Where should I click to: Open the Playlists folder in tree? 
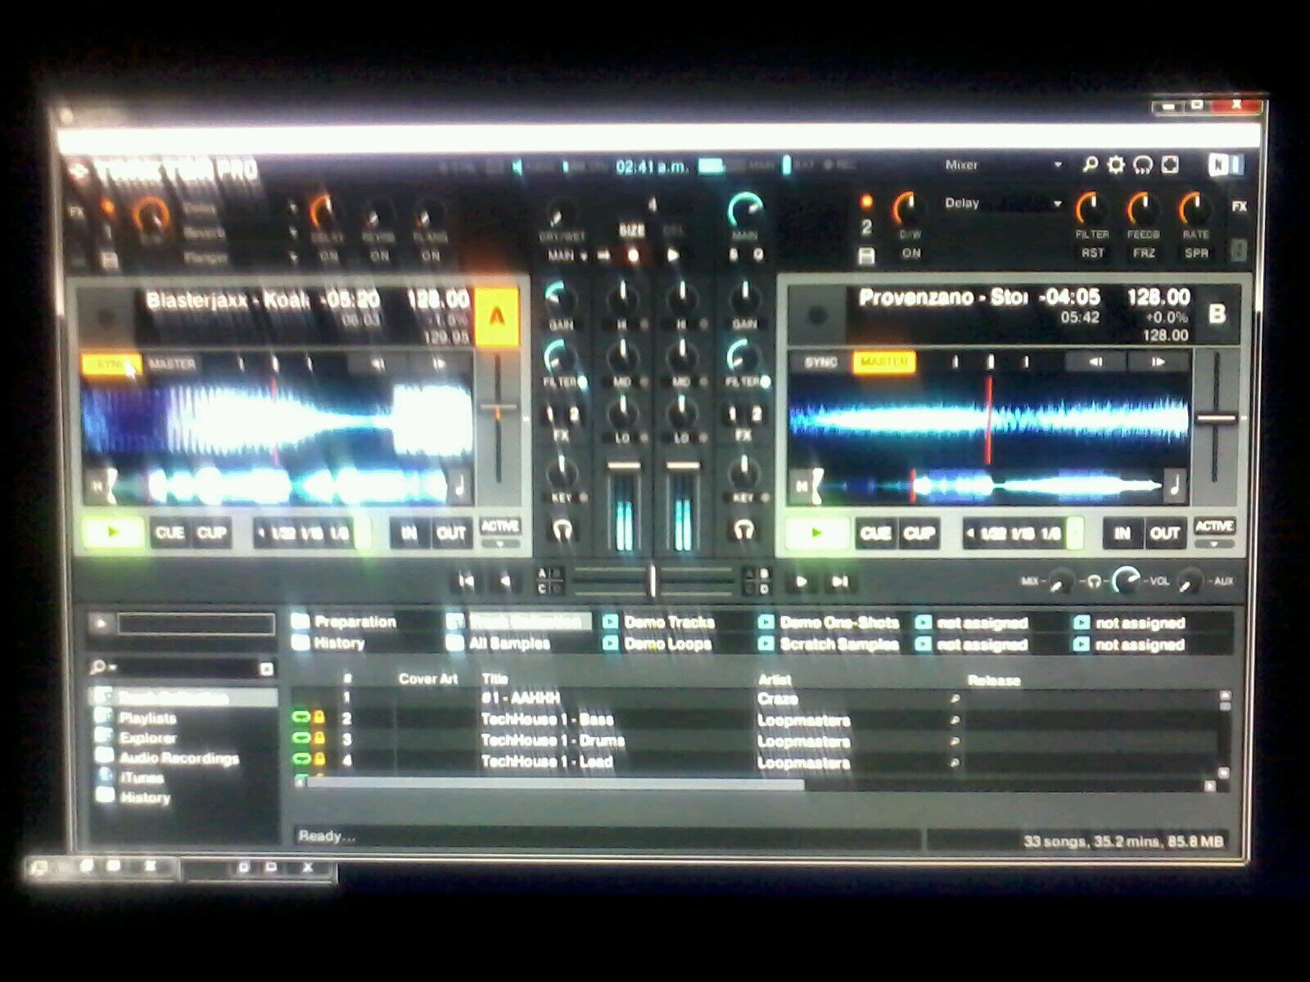tap(147, 718)
